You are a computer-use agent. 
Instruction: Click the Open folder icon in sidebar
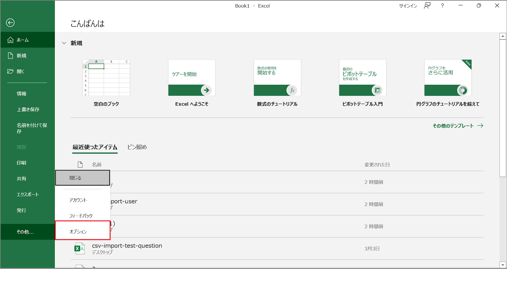pyautogui.click(x=10, y=71)
